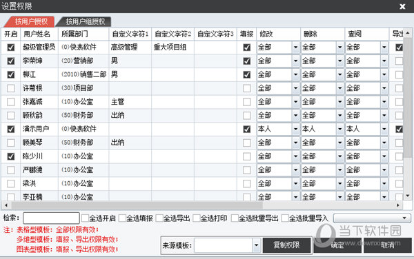The height and width of the screenshot is (259, 414).
Task: Open 查阅 dropdown for 严鹏德
Action: tap(384, 170)
